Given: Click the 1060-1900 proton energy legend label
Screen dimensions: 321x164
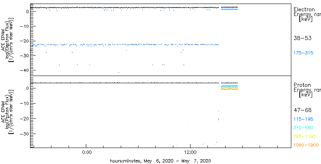Looking at the screenshot, I should (306, 145).
